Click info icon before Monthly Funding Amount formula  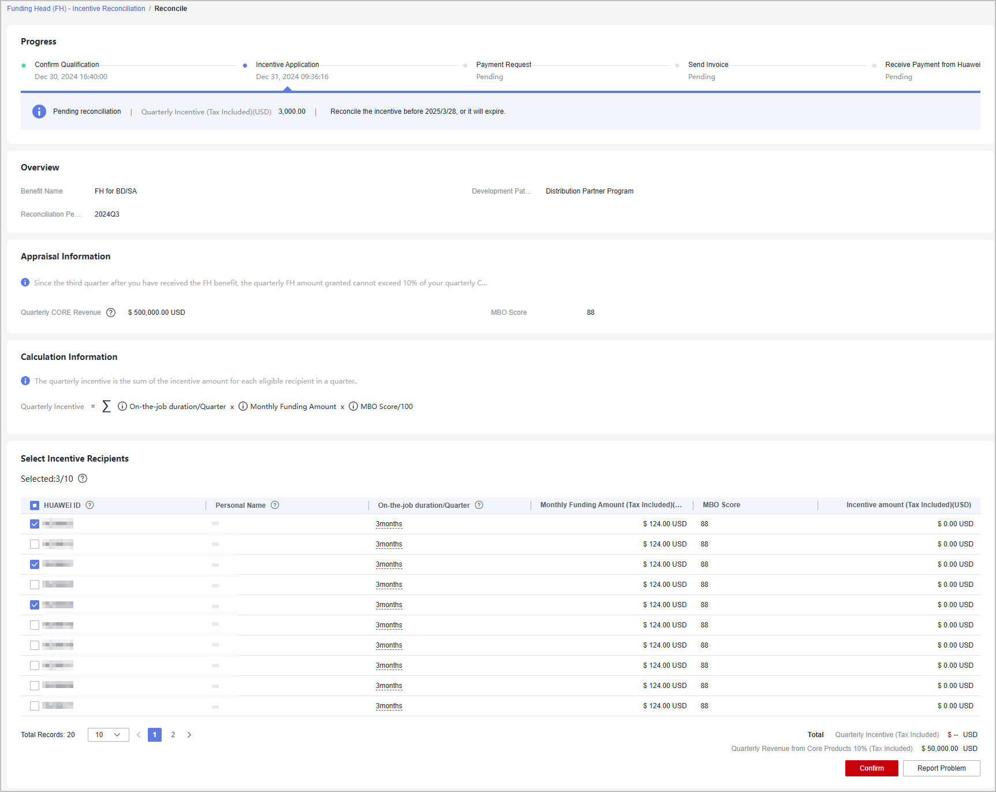pos(243,407)
